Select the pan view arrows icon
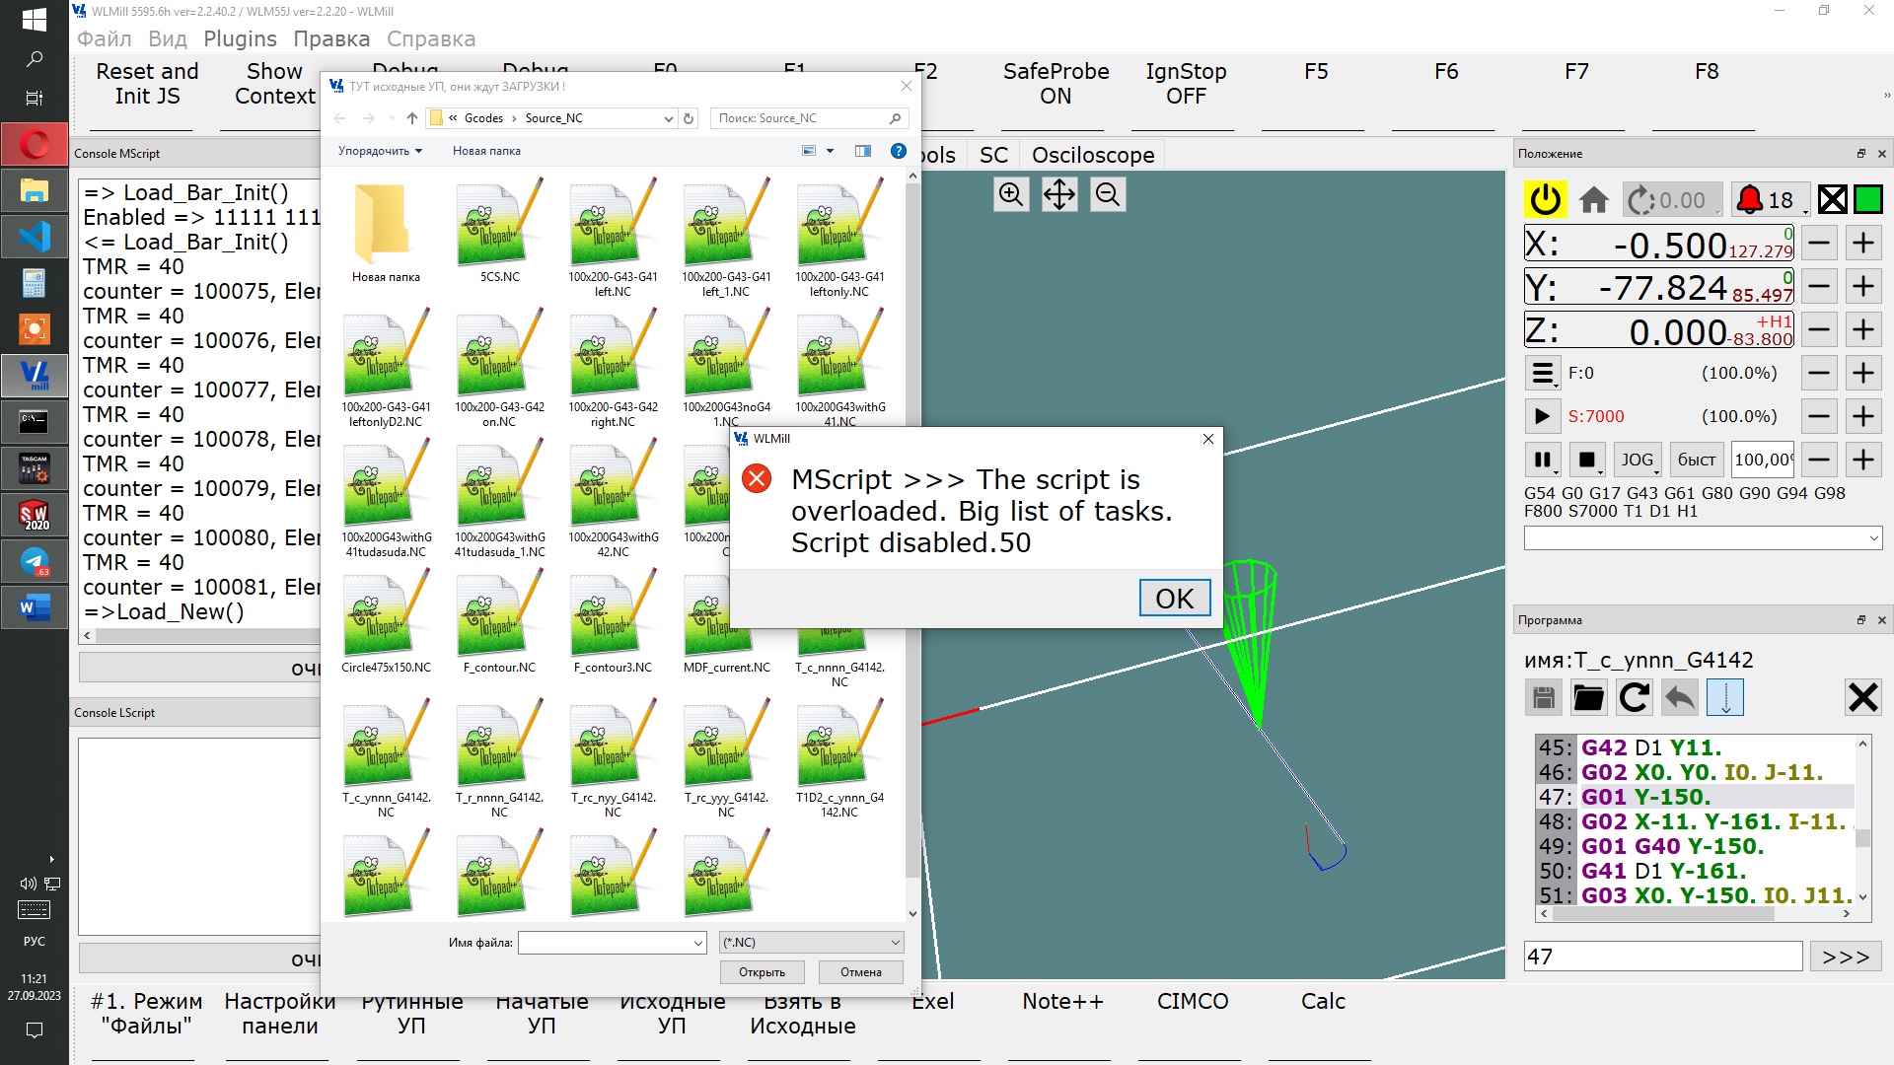Image resolution: width=1894 pixels, height=1065 pixels. coord(1059,194)
